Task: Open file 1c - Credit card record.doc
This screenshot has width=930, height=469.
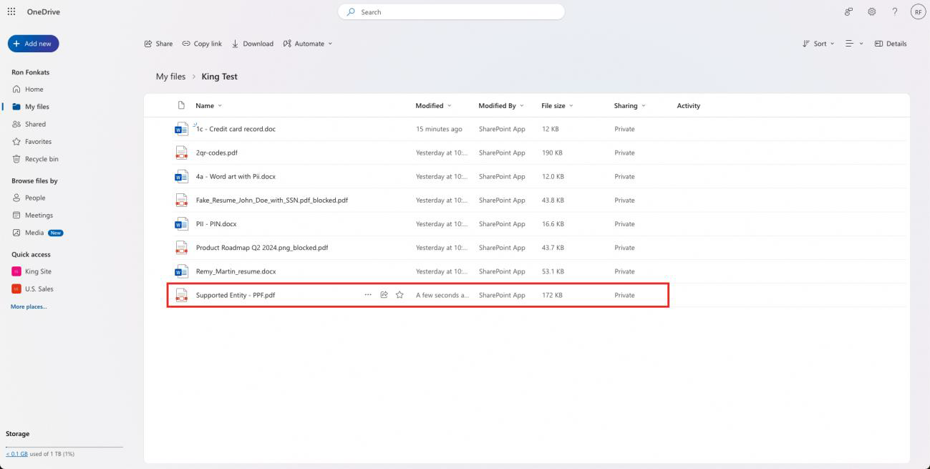Action: click(x=236, y=129)
